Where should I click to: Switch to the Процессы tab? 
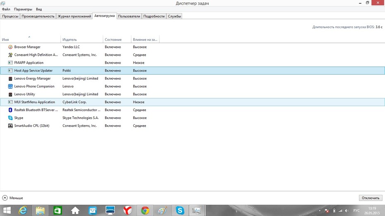pyautogui.click(x=10, y=16)
